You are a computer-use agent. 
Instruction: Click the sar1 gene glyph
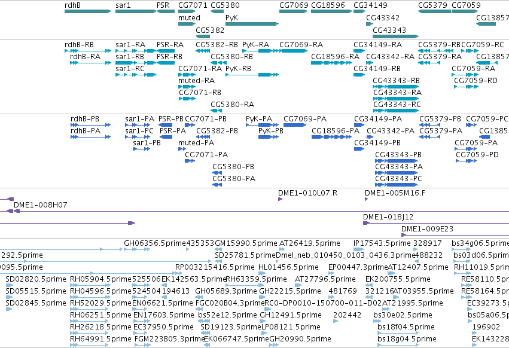coord(136,11)
